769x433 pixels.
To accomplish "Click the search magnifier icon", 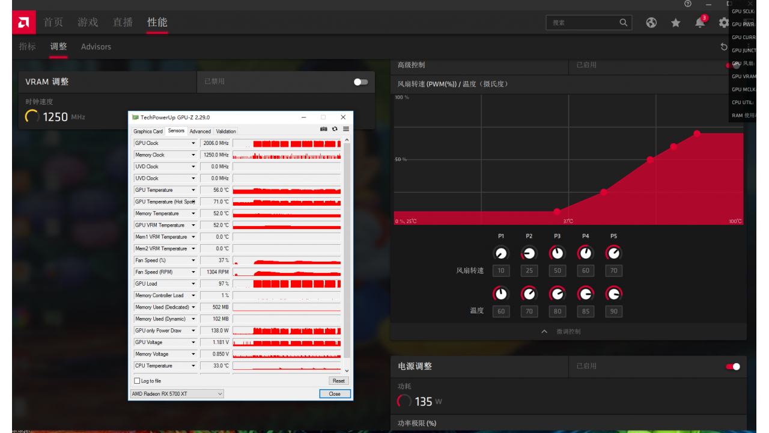I will tap(624, 22).
